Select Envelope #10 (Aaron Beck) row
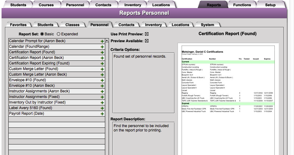The image size is (294, 155). pos(57,86)
